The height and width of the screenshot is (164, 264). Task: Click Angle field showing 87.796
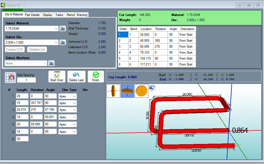(50, 110)
